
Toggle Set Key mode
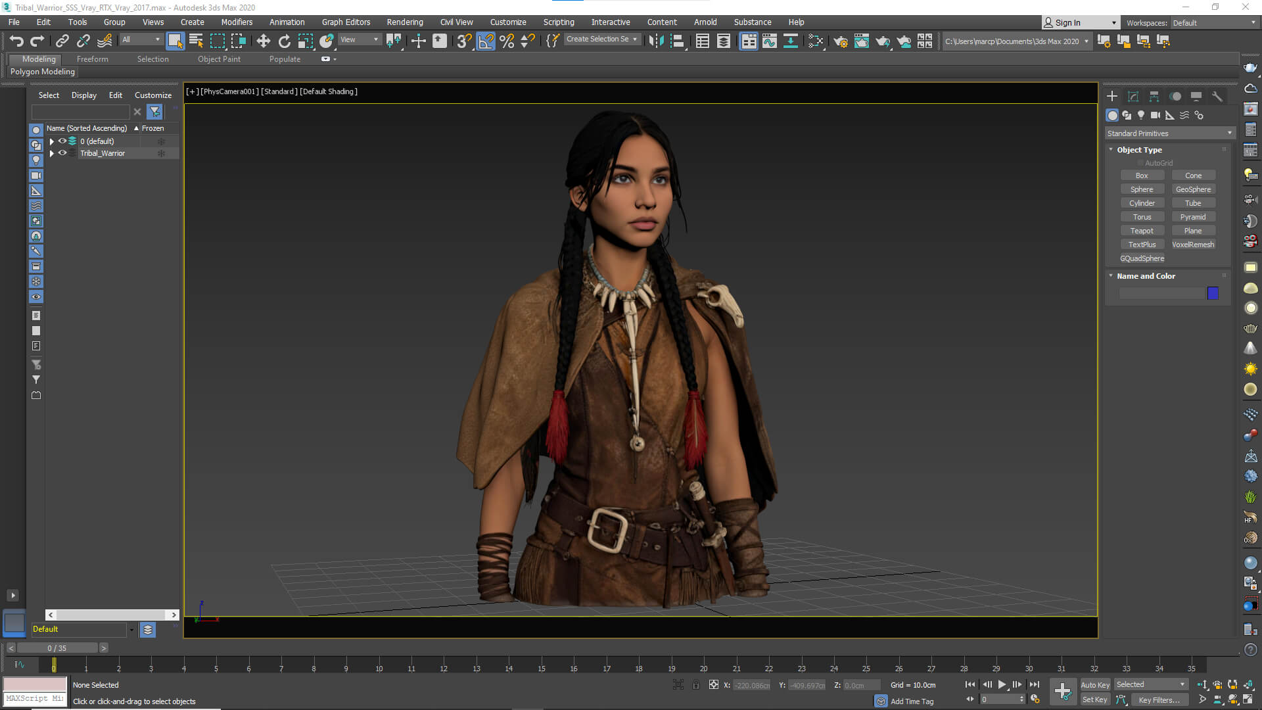1095,700
